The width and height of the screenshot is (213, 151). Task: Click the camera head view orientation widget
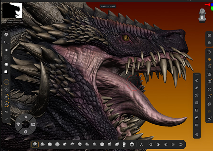pos(202,15)
